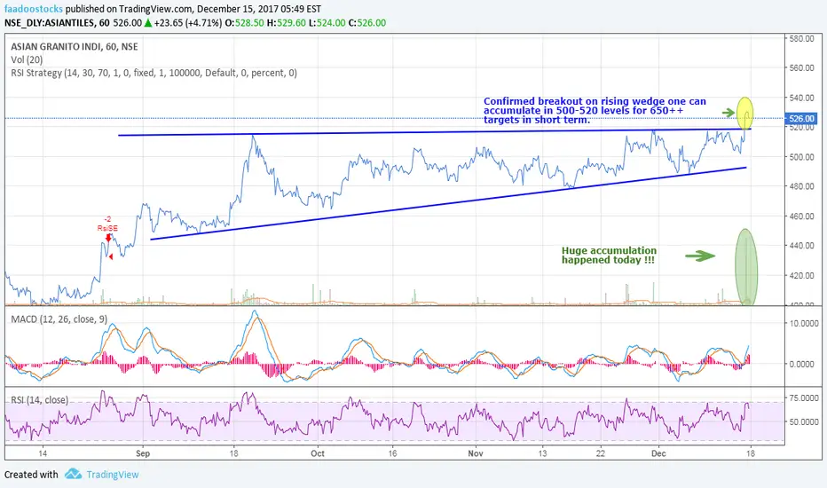Click the 440.00 price axis label
This screenshot has height=488, width=827.
tap(801, 245)
